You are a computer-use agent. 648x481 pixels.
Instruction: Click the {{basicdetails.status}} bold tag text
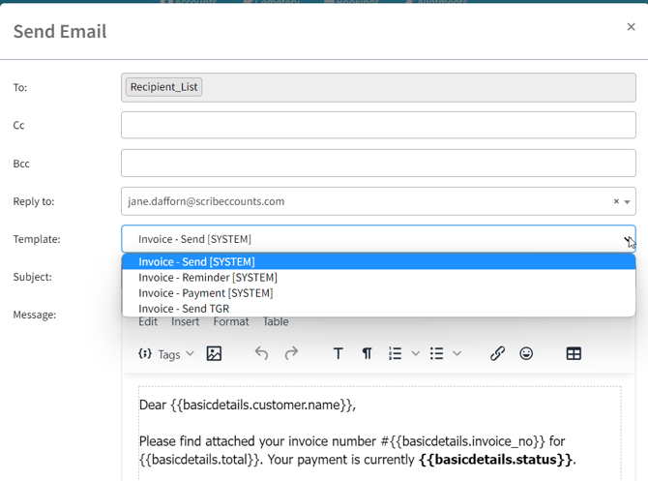496,460
